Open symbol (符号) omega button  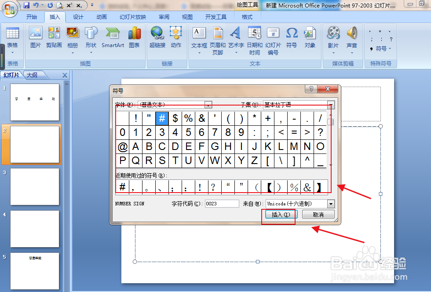[292, 37]
